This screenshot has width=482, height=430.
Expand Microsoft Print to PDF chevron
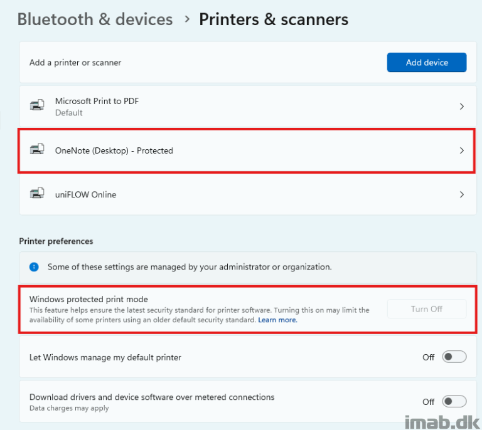click(462, 107)
